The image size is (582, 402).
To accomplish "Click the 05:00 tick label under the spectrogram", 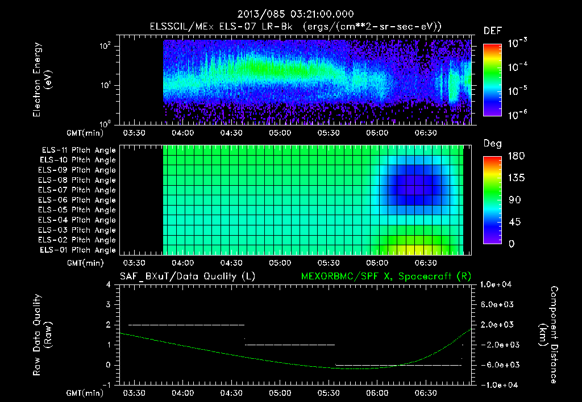I will click(x=280, y=133).
